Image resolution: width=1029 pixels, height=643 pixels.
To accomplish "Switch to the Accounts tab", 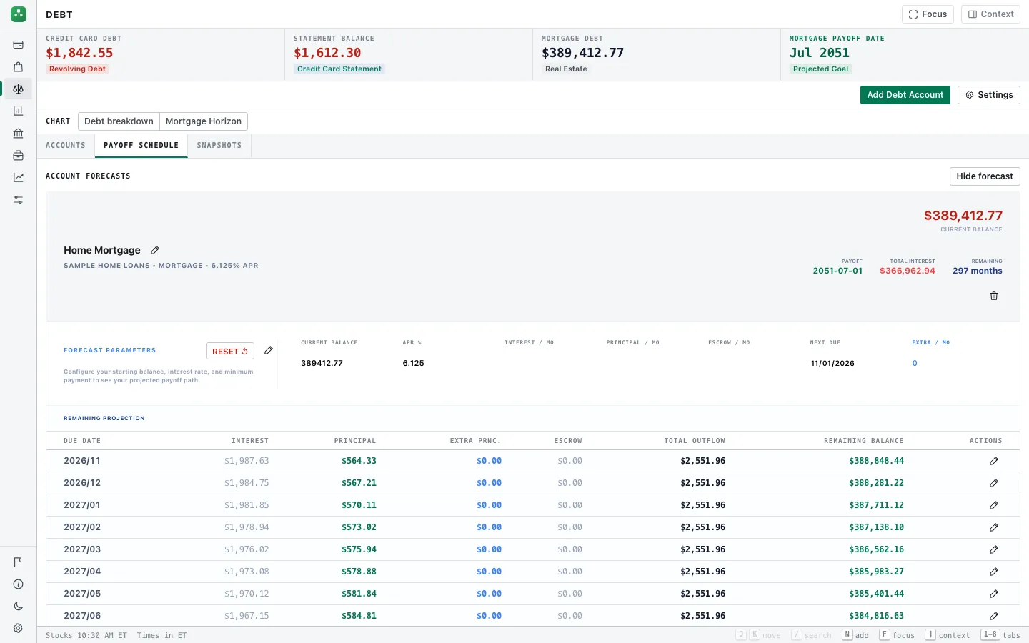I will click(x=66, y=146).
